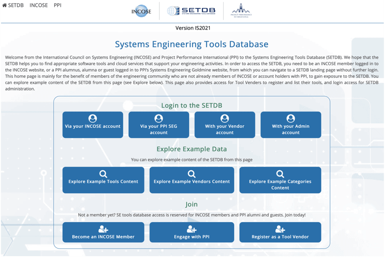Screen dimensions: 386x258
Task: Explore Example Categories Content
Action: (x=280, y=180)
